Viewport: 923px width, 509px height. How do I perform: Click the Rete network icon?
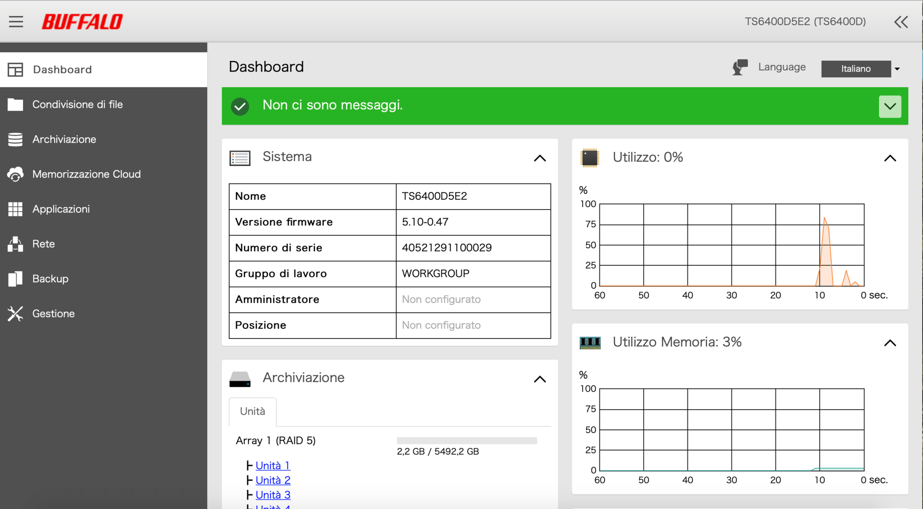coord(15,244)
